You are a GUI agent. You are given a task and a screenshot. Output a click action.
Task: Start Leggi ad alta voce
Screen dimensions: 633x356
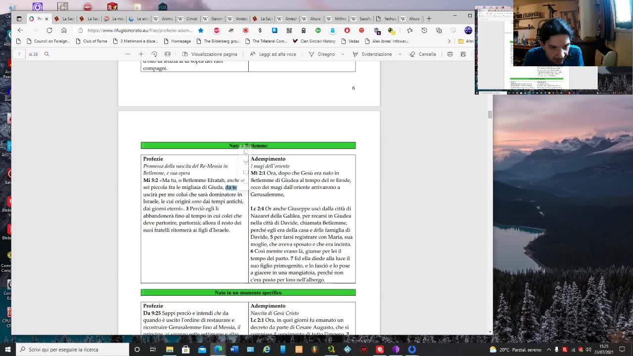[x=273, y=54]
